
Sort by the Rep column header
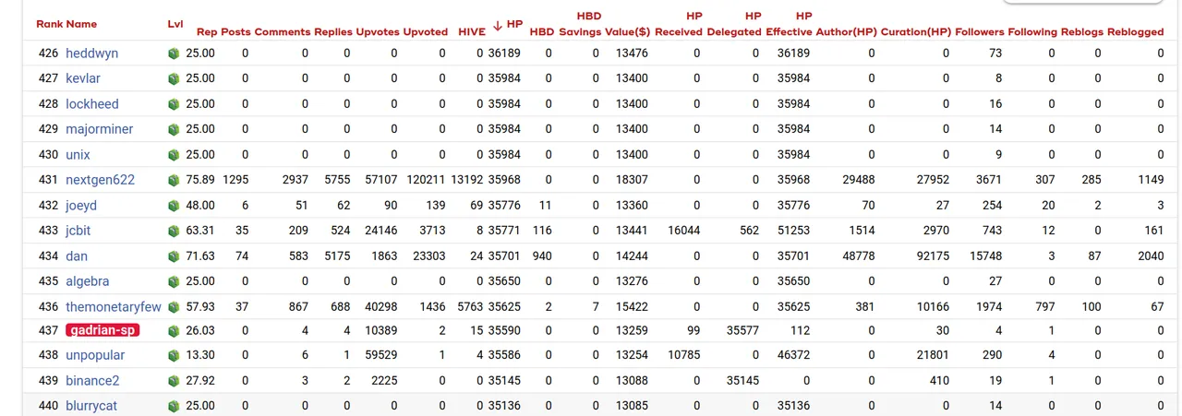click(x=206, y=31)
